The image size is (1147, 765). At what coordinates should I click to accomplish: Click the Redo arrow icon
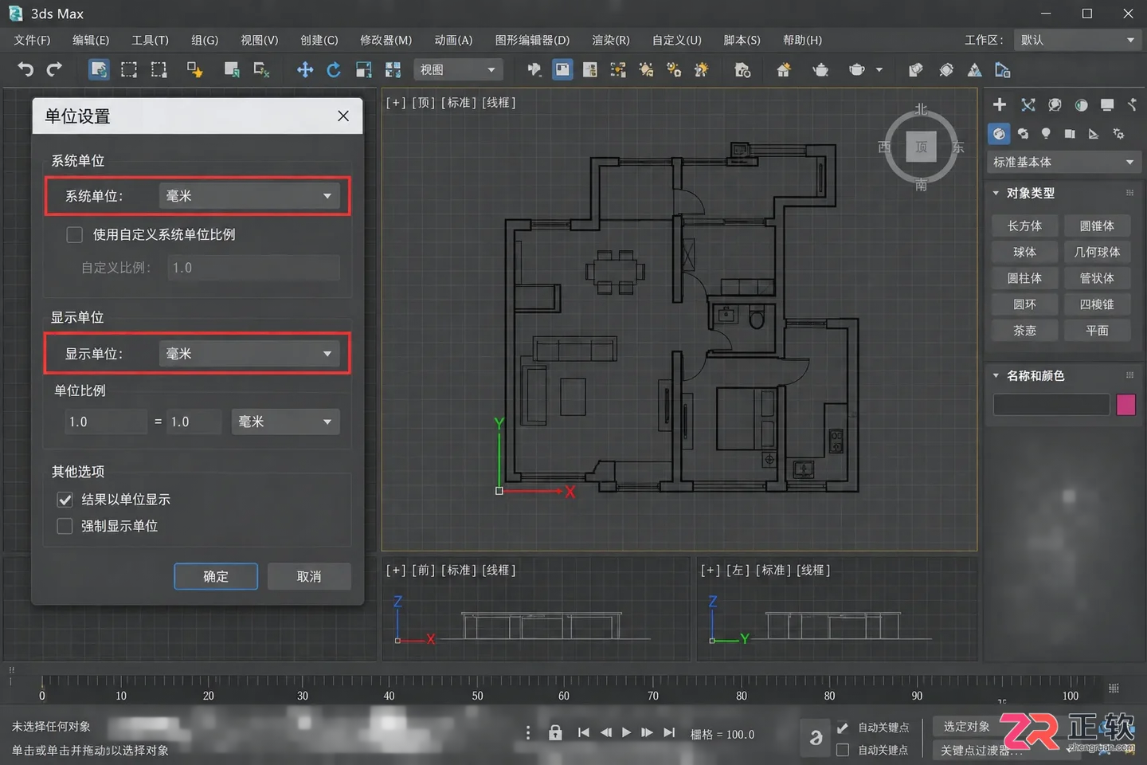click(x=54, y=70)
